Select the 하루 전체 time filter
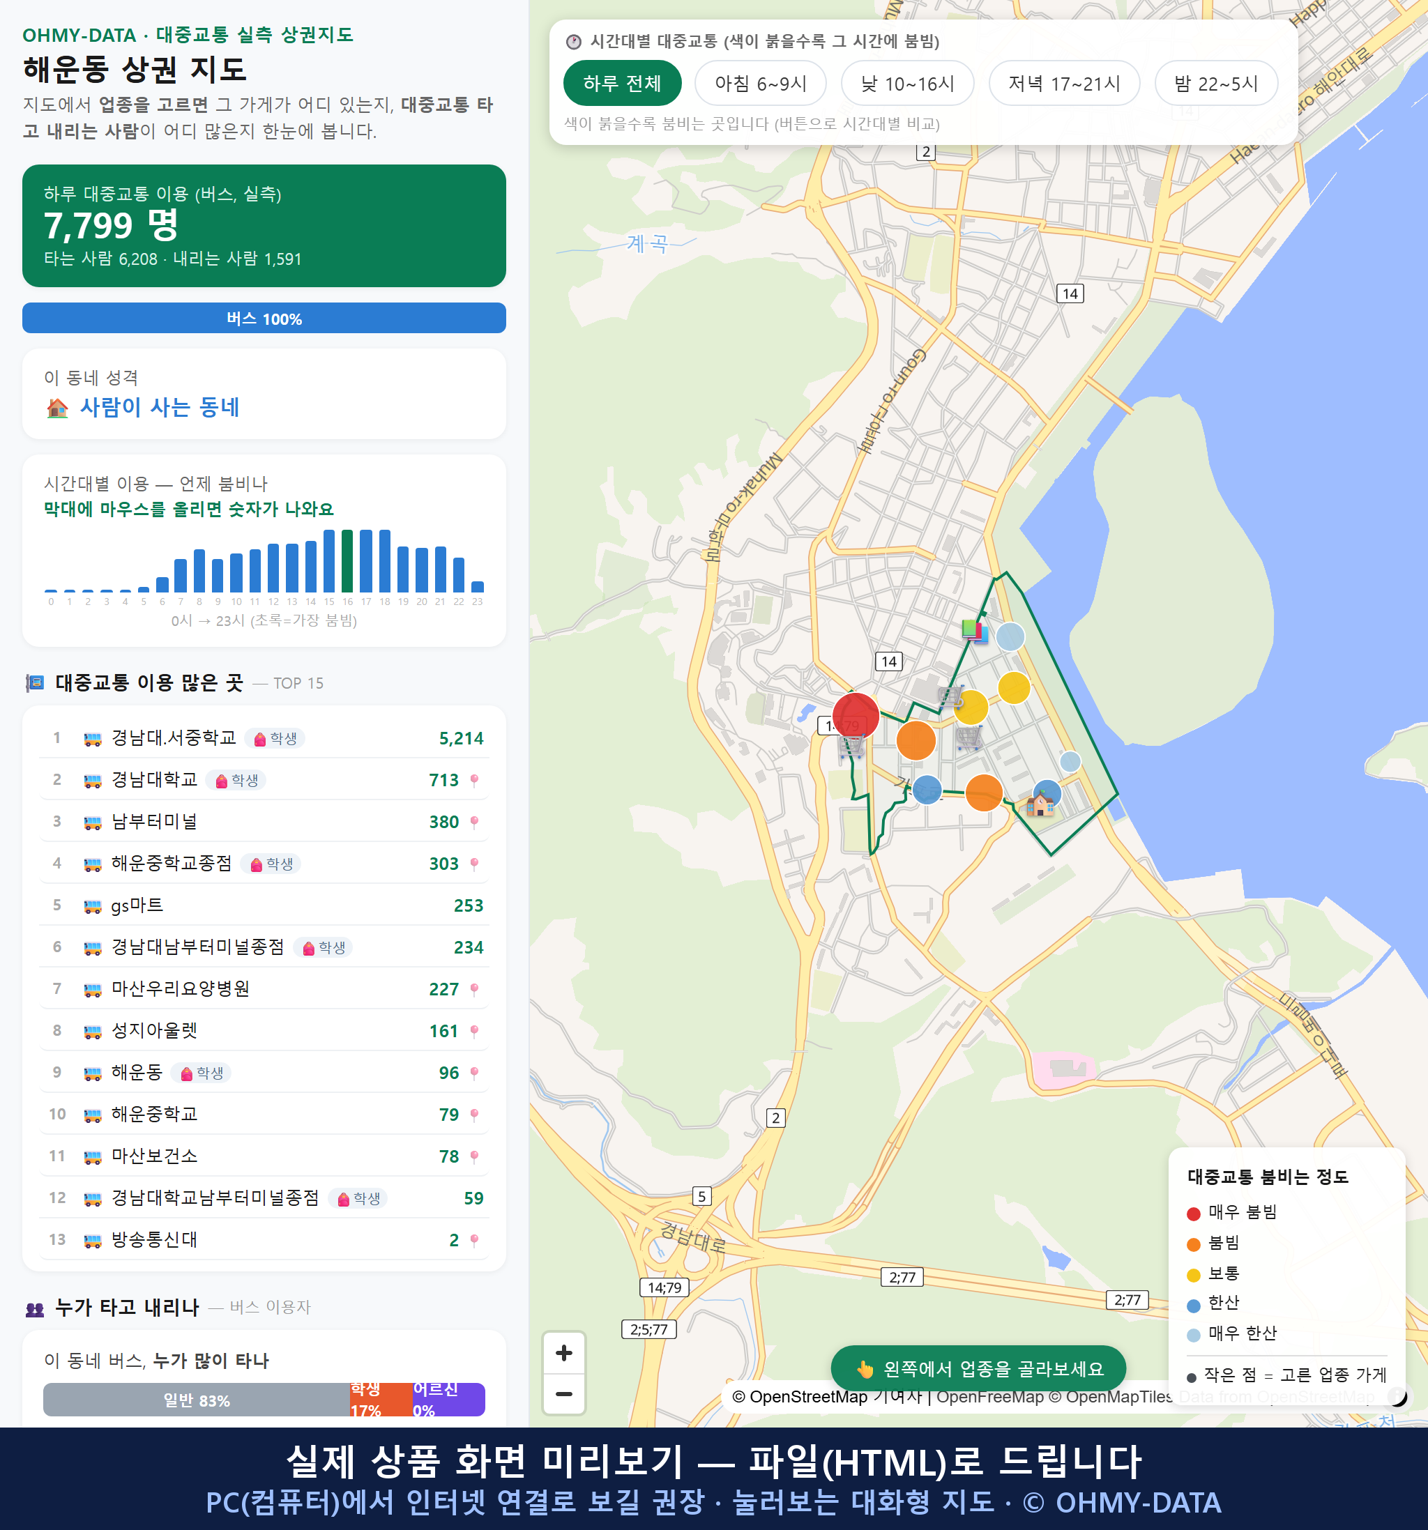Screen dimensions: 1428x1530 tap(622, 83)
